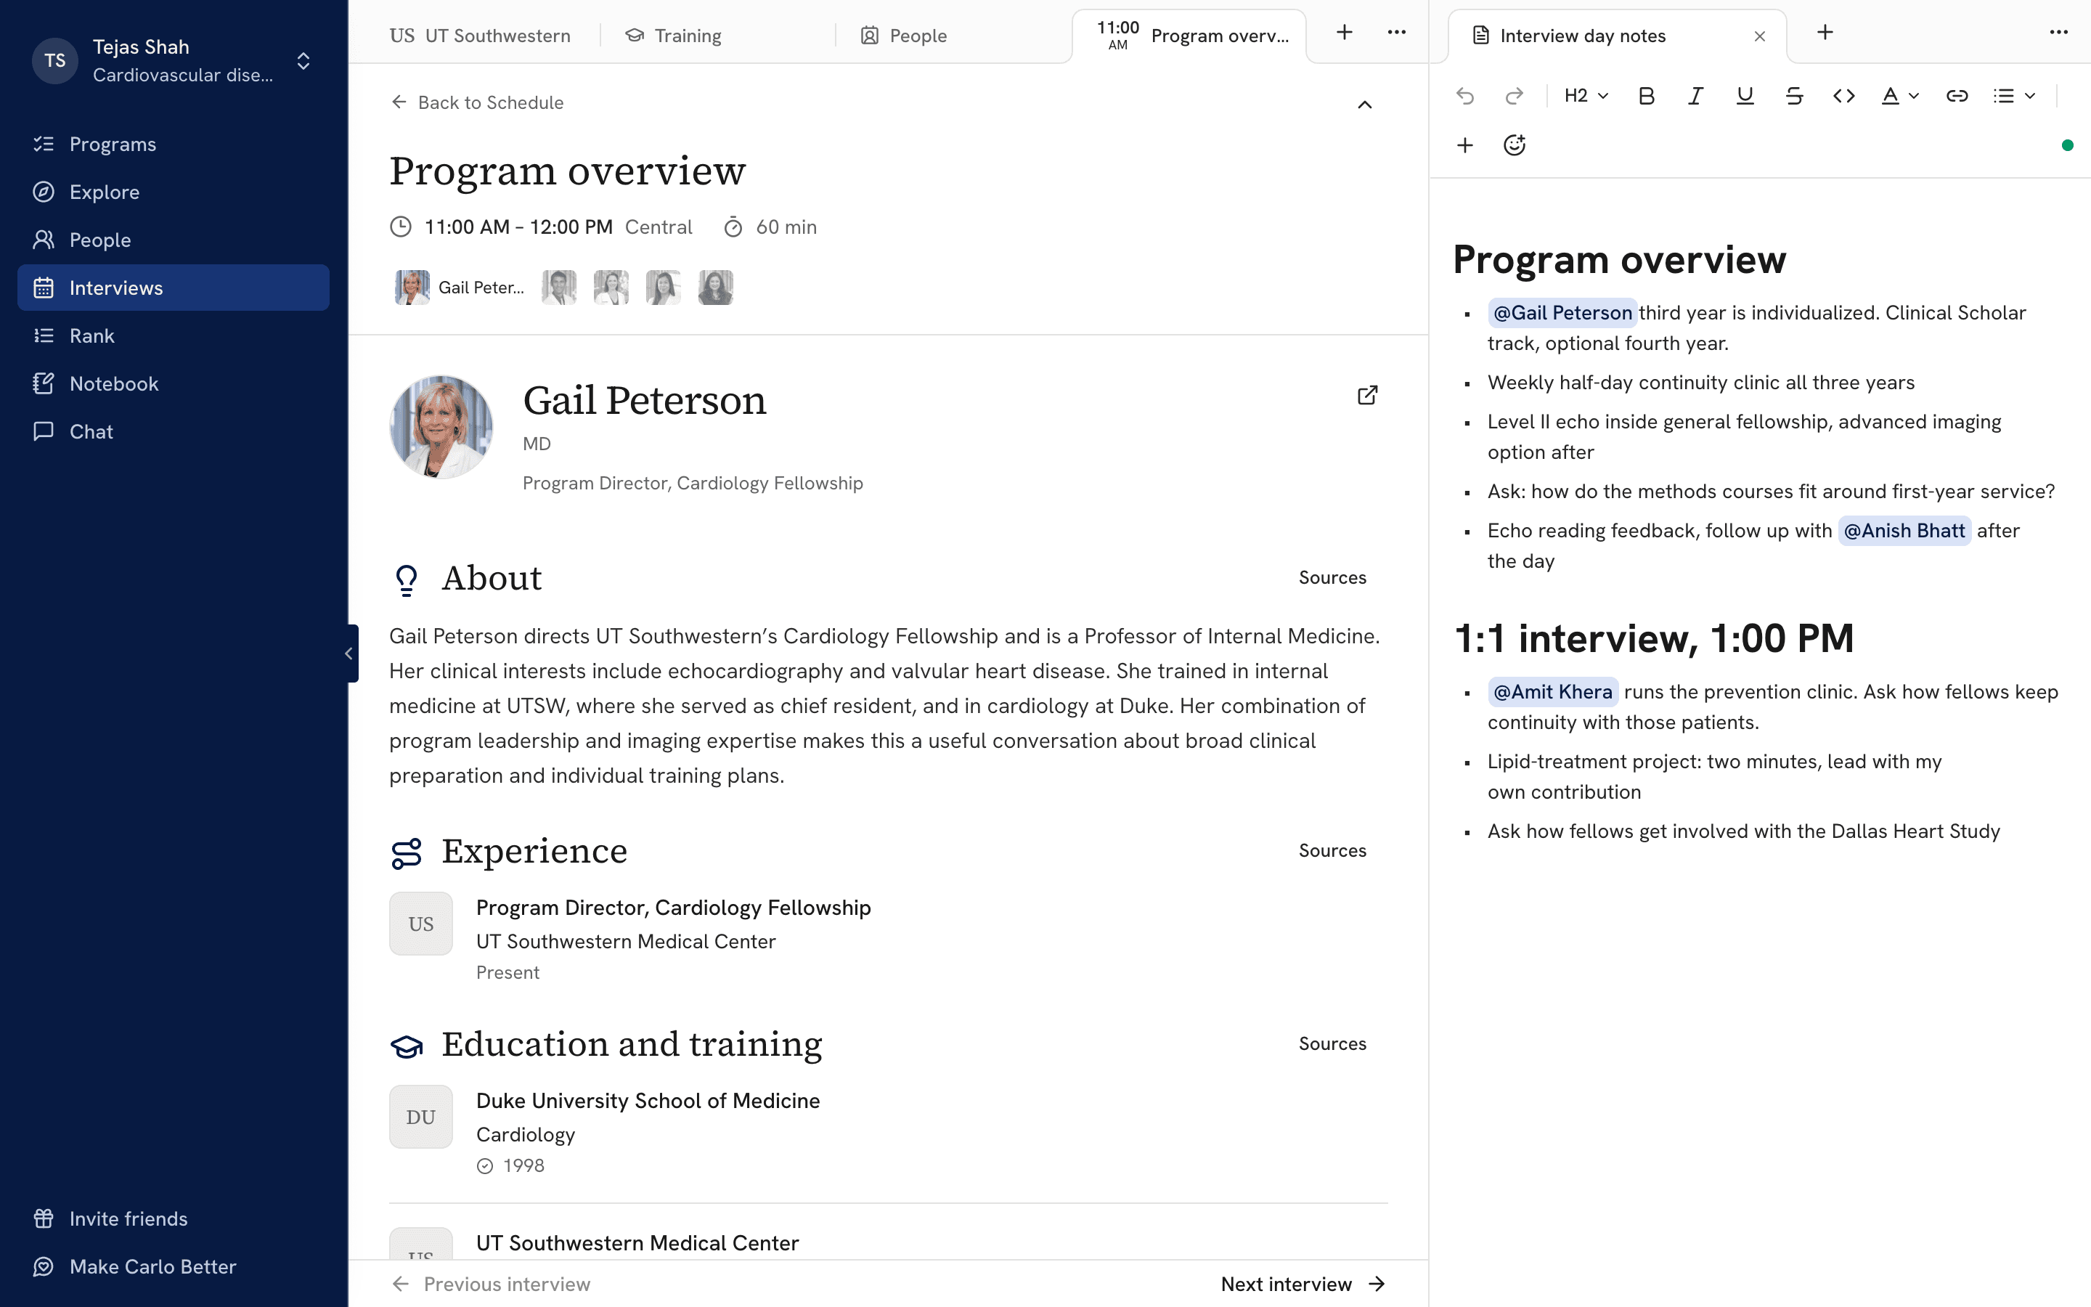The height and width of the screenshot is (1307, 2091).
Task: Open the emoji picker
Action: coord(1514,145)
